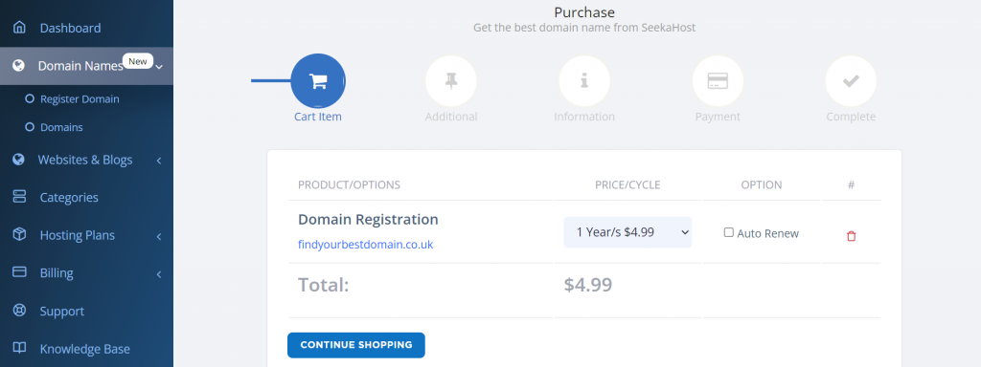The height and width of the screenshot is (367, 981).
Task: Click the Dashboard home icon
Action: 19,28
